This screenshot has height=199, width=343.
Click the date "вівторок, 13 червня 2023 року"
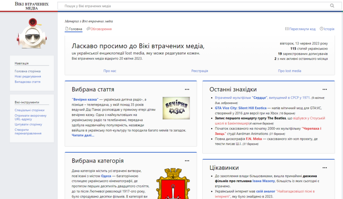[304, 43]
